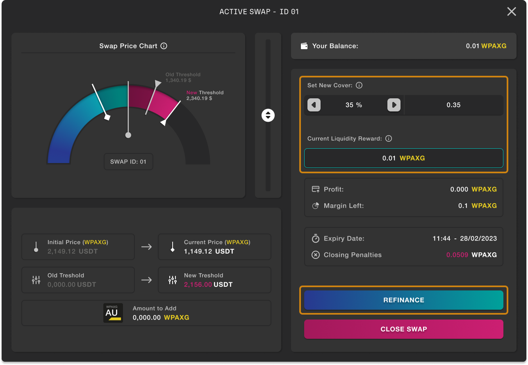Click the vertical slider up-down handle
Viewport: 528px width, 365px height.
(268, 115)
